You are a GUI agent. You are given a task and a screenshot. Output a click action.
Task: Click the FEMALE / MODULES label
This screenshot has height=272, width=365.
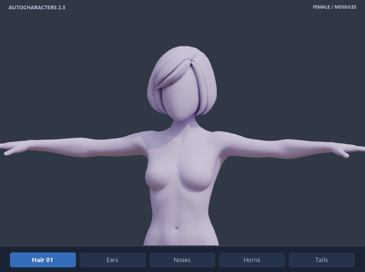point(334,7)
